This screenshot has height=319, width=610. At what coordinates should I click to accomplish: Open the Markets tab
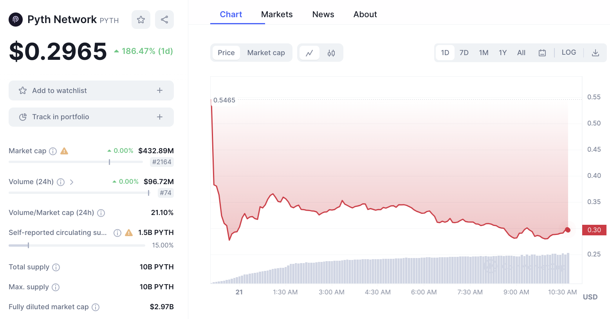point(277,14)
